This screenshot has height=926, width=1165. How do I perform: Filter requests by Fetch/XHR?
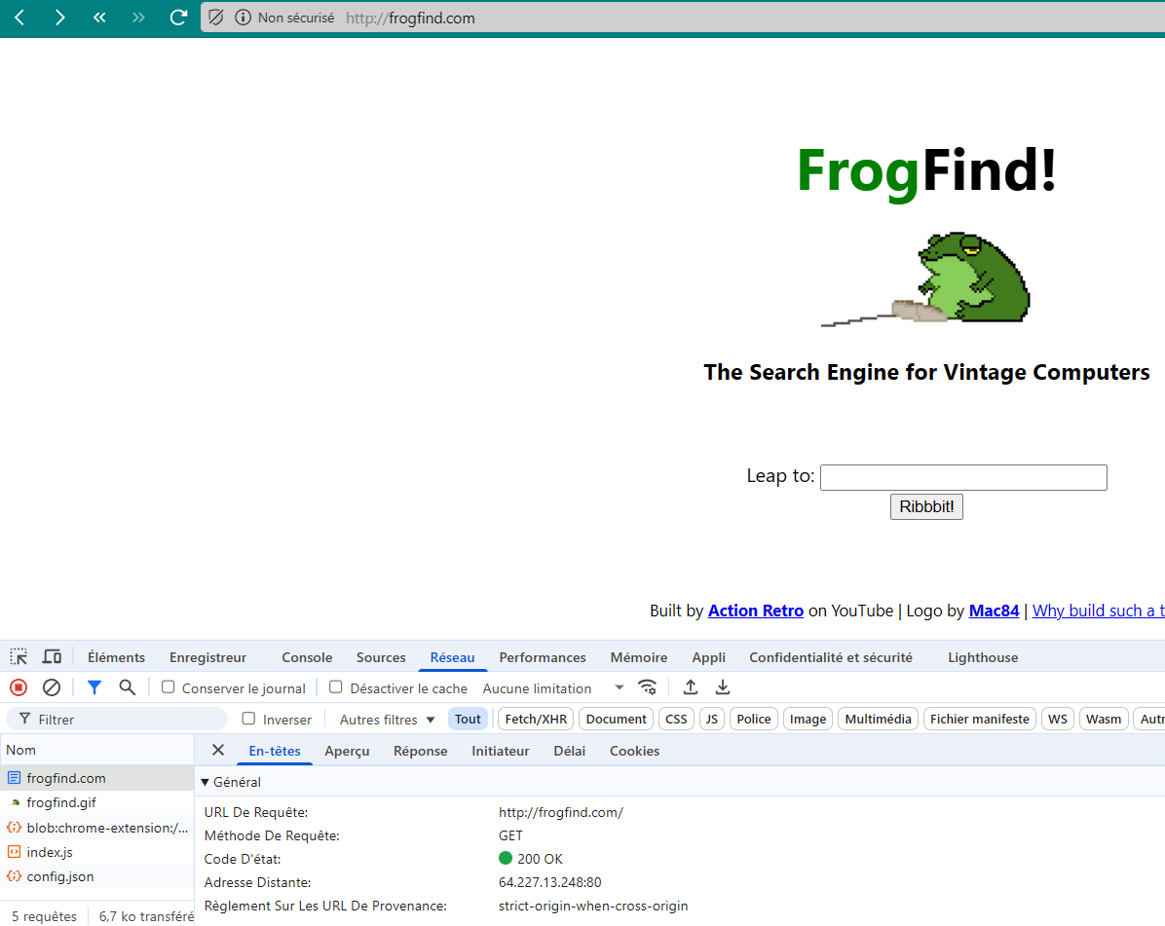(x=536, y=719)
